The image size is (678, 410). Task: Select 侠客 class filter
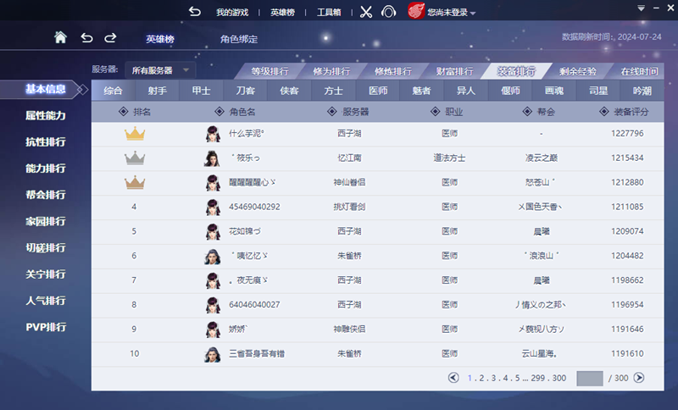click(290, 91)
